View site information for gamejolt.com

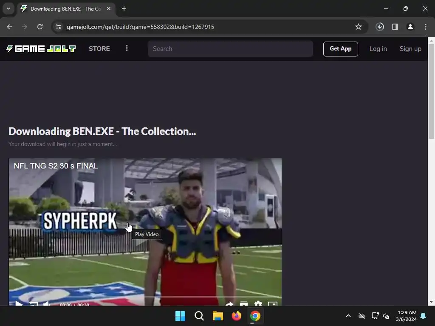58,27
